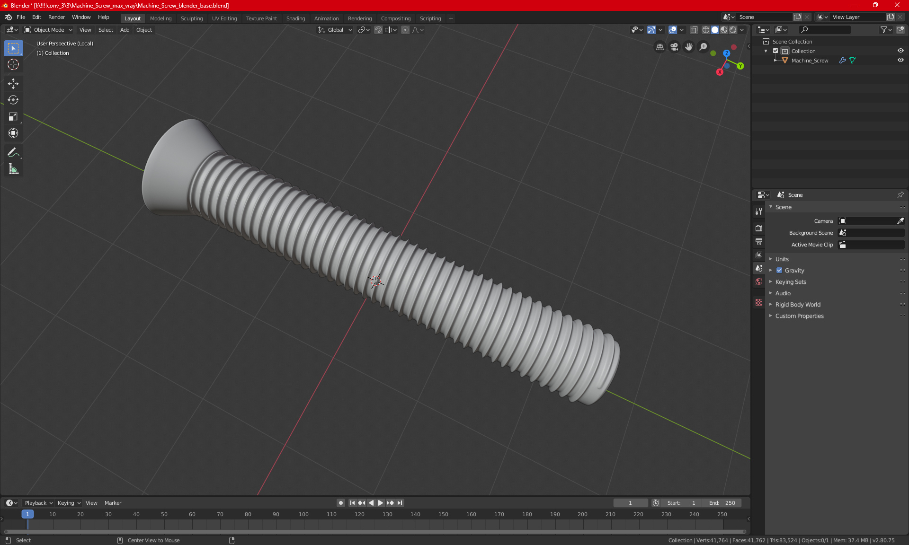909x545 pixels.
Task: Toggle proportional editing button
Action: (405, 30)
